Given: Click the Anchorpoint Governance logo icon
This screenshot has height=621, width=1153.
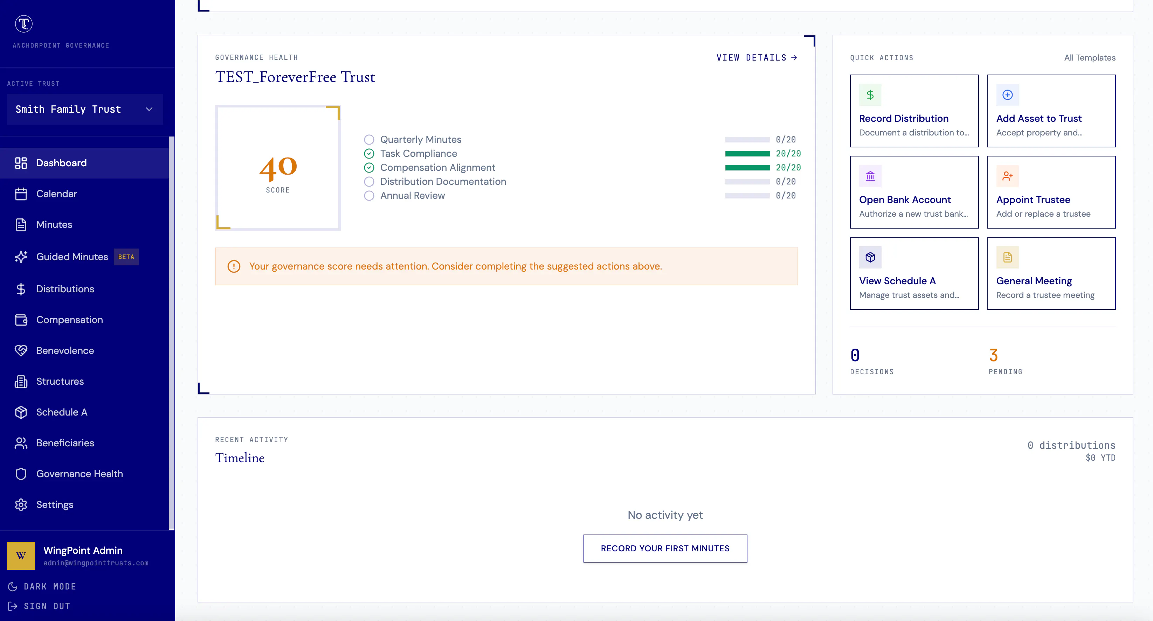Looking at the screenshot, I should (24, 24).
